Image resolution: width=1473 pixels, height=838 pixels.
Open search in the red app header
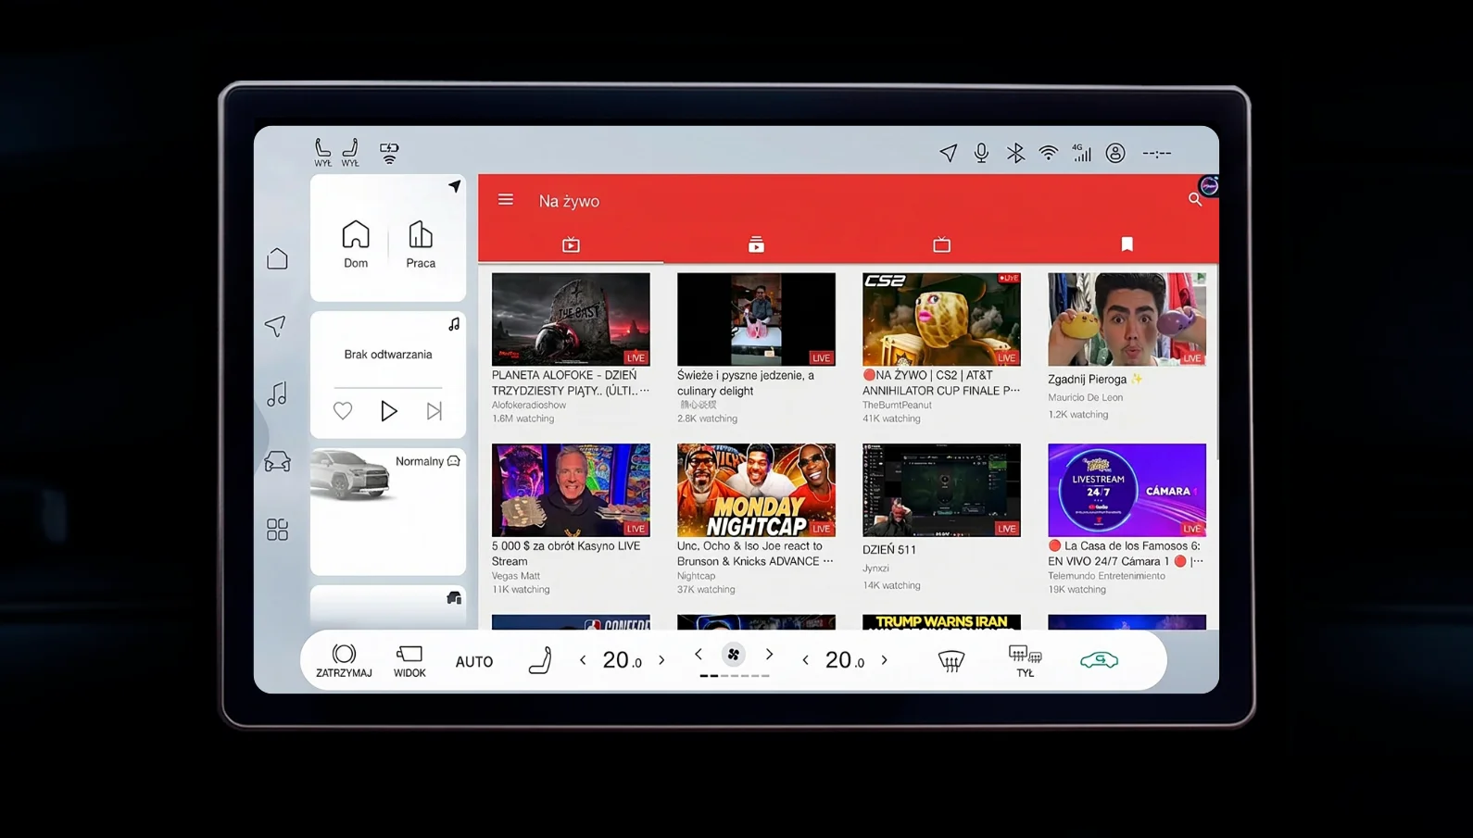tap(1194, 199)
